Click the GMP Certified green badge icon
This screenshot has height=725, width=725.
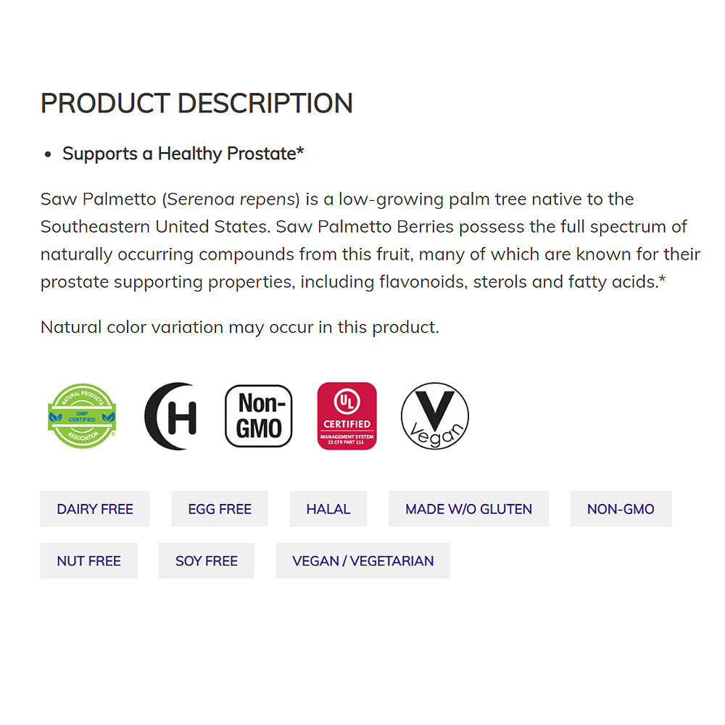(x=82, y=415)
